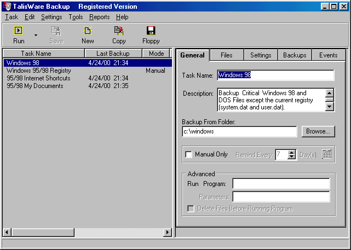351x250 pixels.
Task: Open the Settings menu
Action: pos(51,17)
